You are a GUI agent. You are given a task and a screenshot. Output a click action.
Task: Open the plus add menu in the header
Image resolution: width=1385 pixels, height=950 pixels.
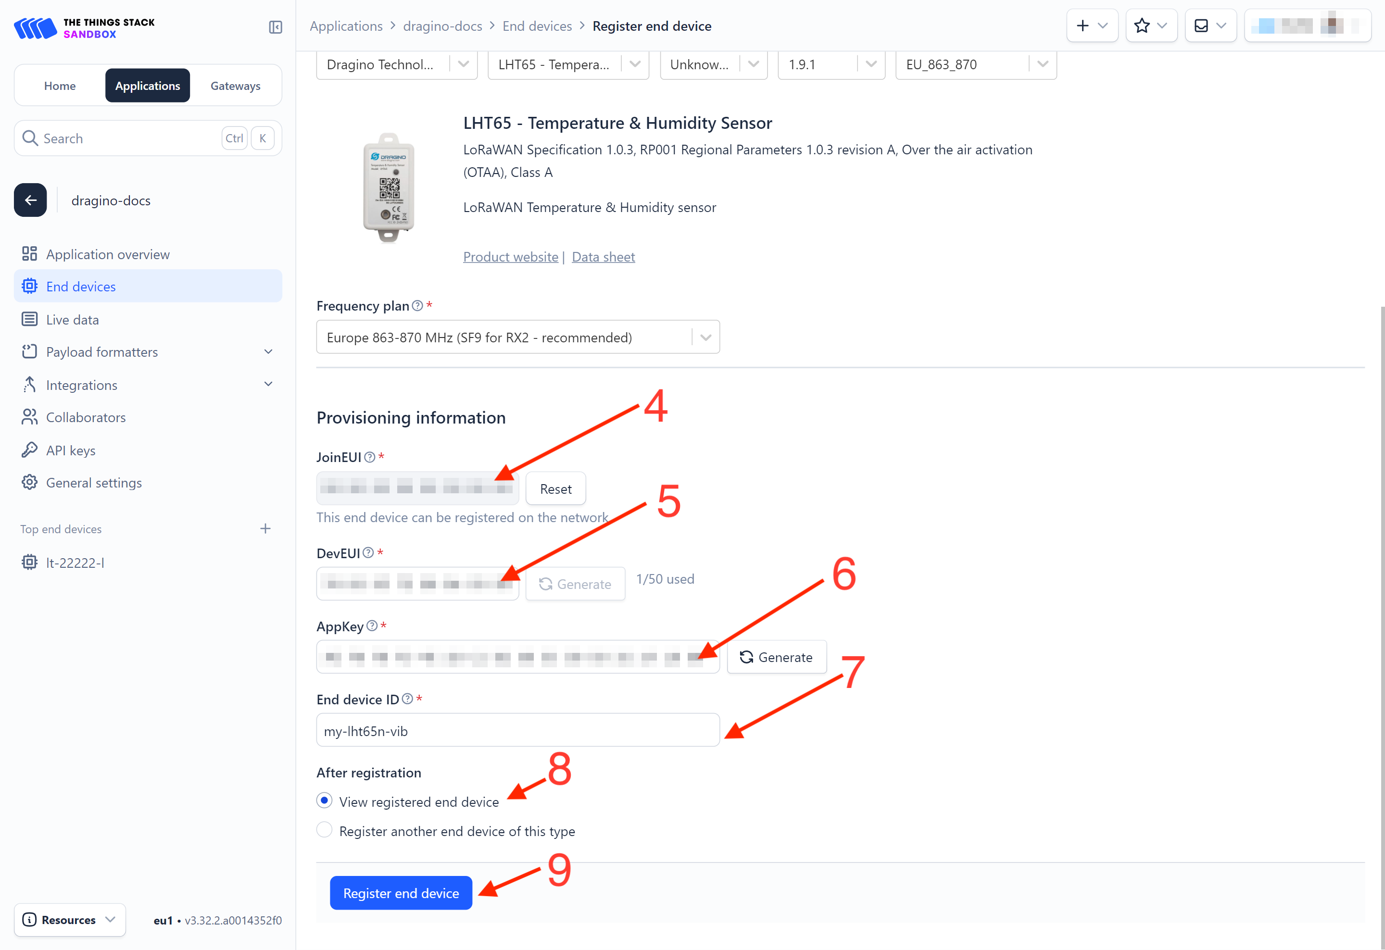(1092, 25)
